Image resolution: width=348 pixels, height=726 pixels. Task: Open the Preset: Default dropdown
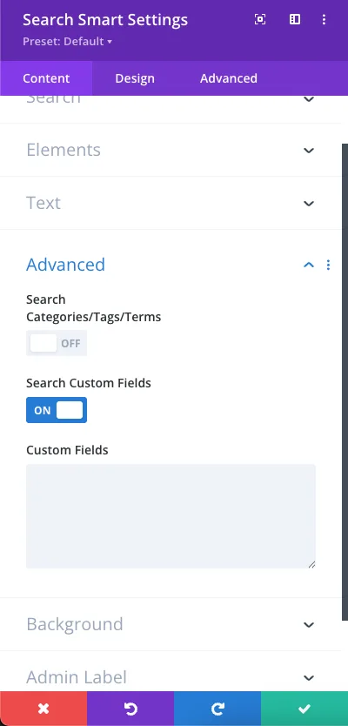point(68,42)
